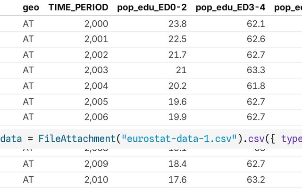Select the 19.9 value cell
The image size is (302, 189).
pos(178,116)
